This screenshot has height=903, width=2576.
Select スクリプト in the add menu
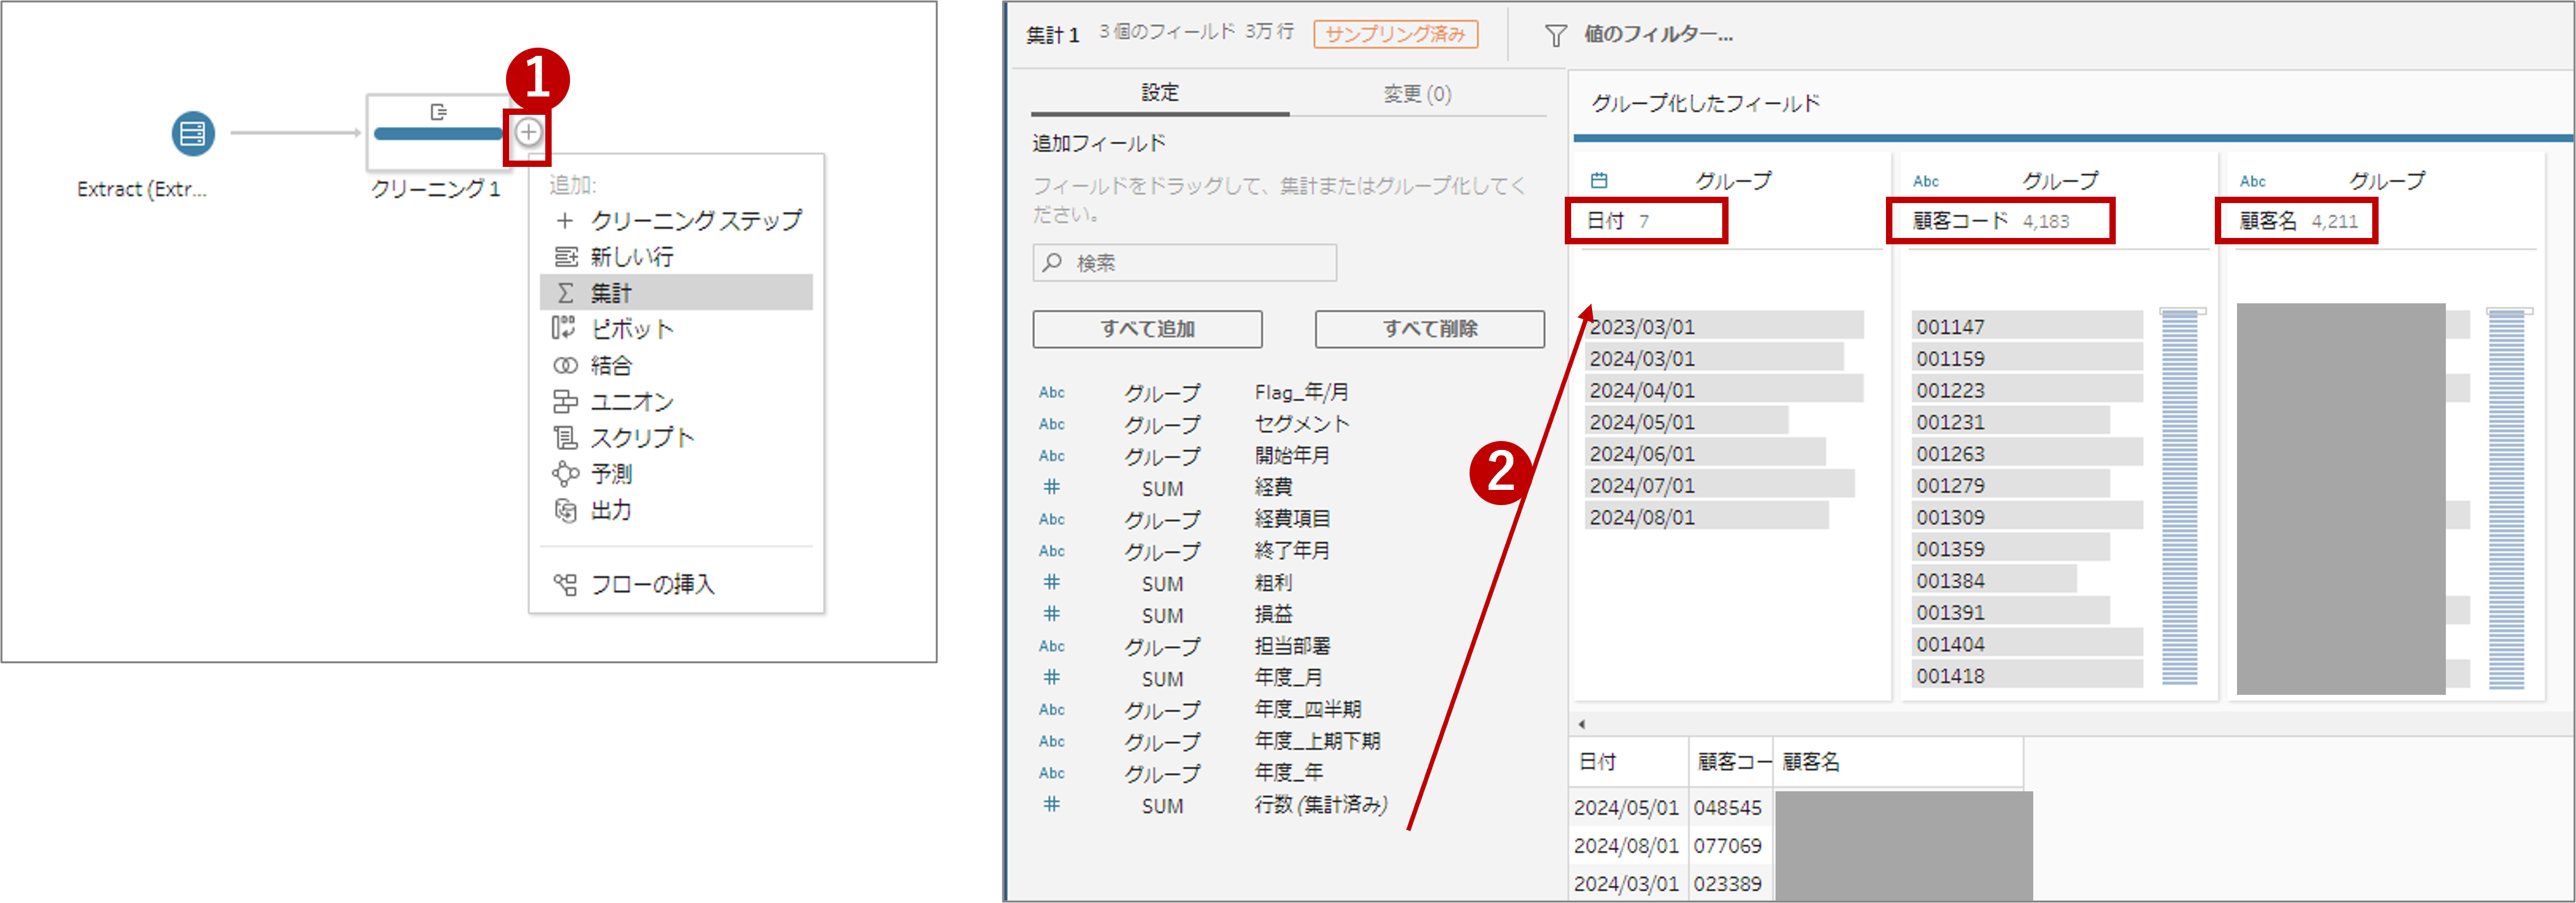pos(677,437)
